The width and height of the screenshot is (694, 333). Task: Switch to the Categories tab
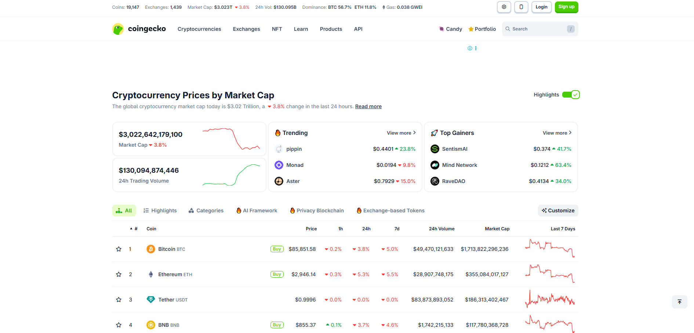[x=206, y=211]
